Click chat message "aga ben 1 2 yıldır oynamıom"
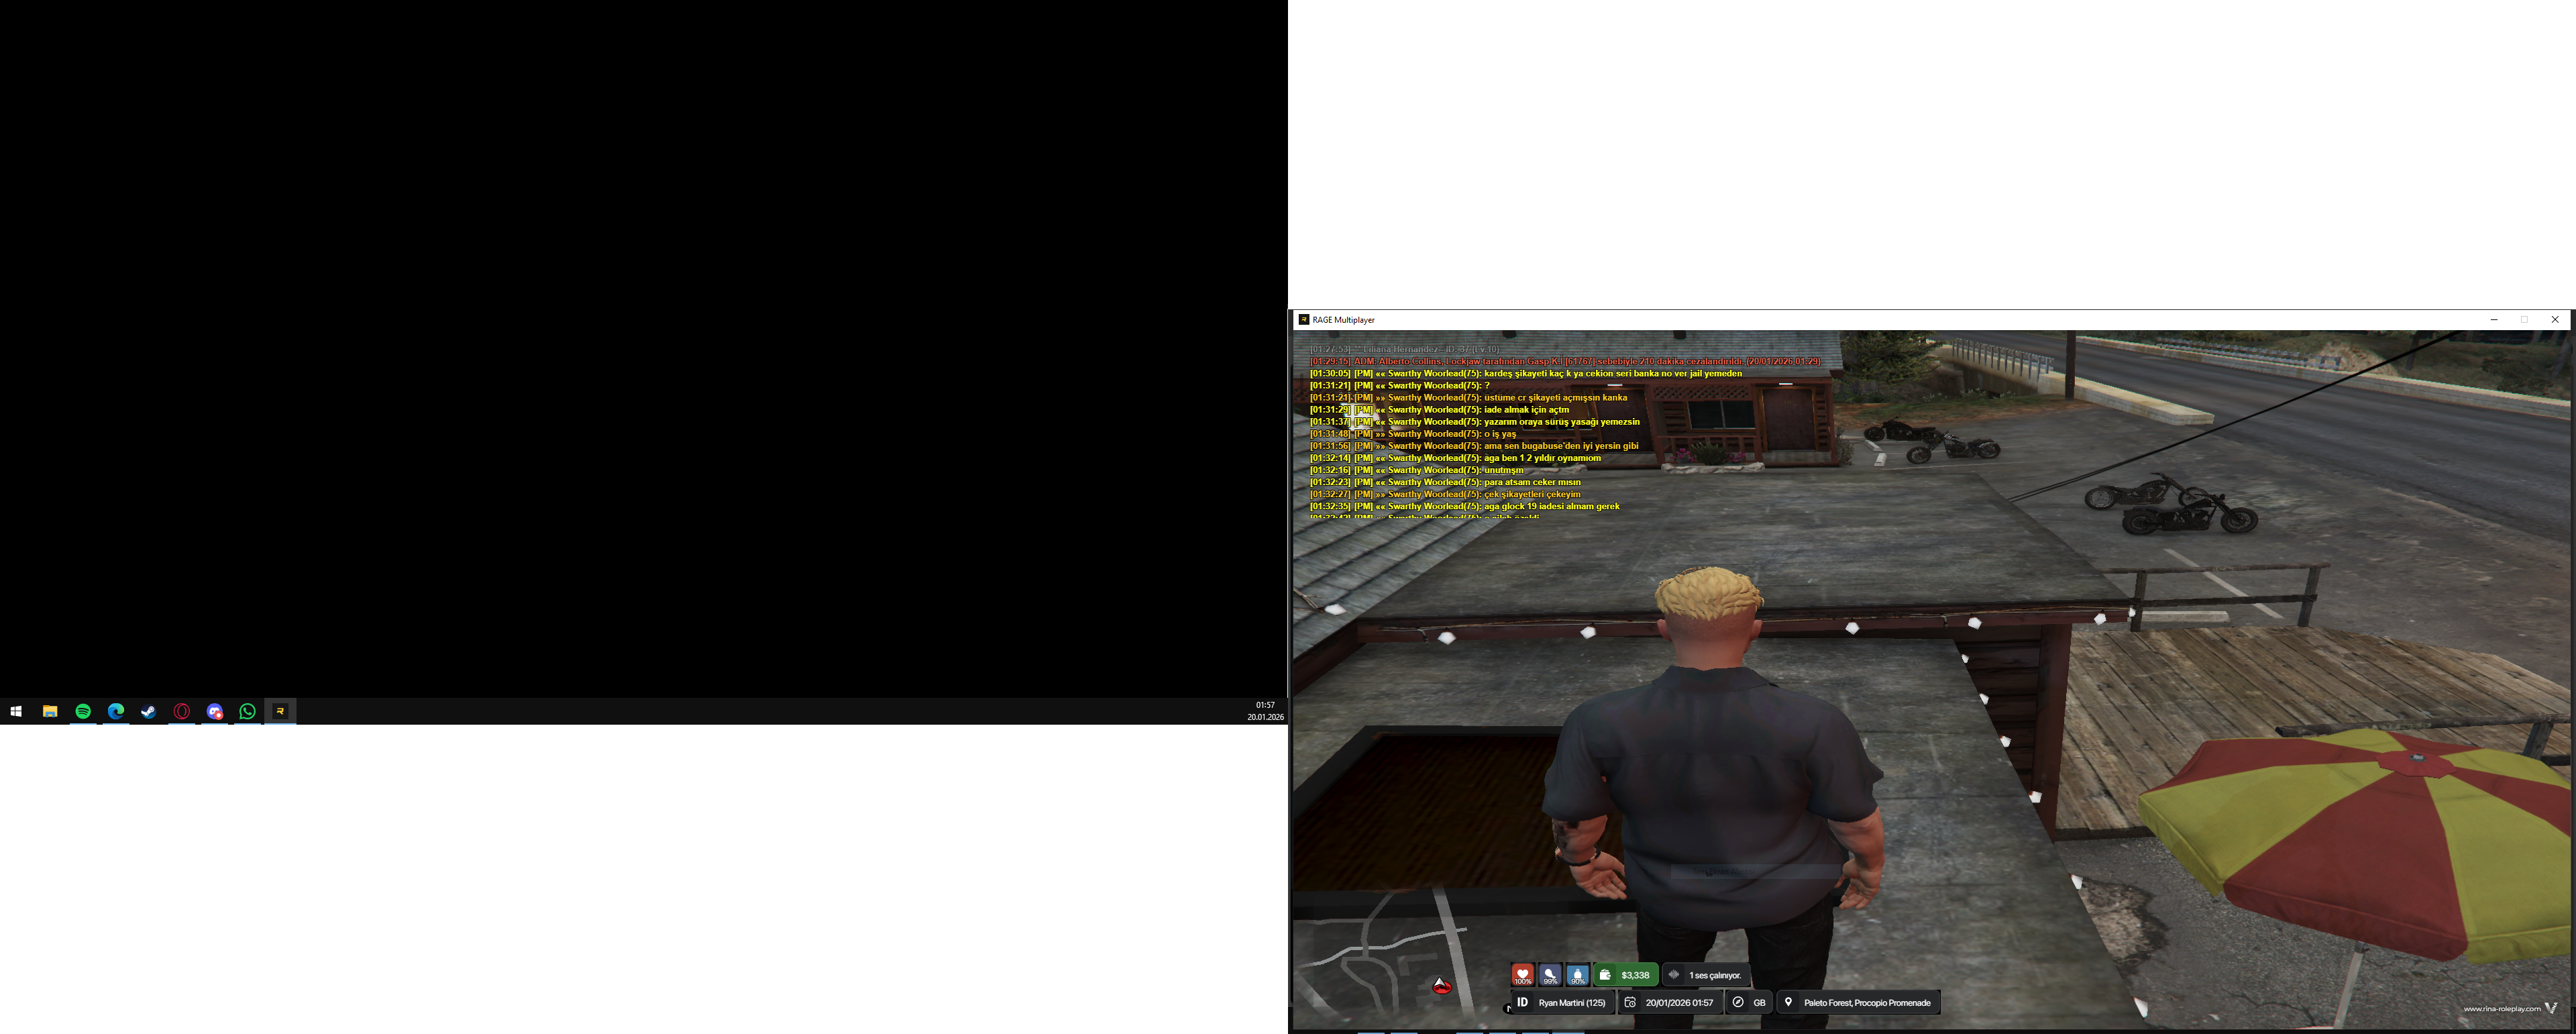Image resolution: width=2576 pixels, height=1034 pixels. pos(1455,457)
